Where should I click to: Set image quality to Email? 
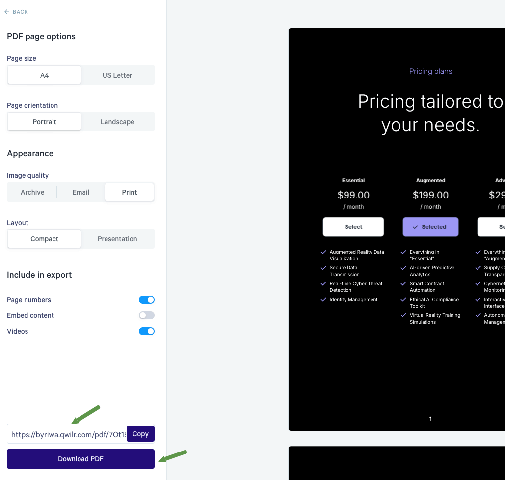click(81, 192)
